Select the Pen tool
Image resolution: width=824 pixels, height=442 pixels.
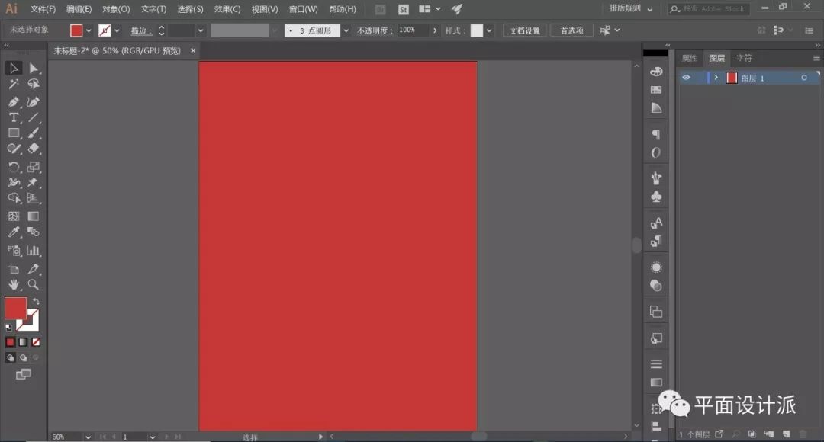point(14,101)
